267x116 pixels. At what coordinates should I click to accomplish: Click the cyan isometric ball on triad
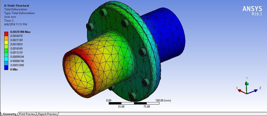coord(248,84)
